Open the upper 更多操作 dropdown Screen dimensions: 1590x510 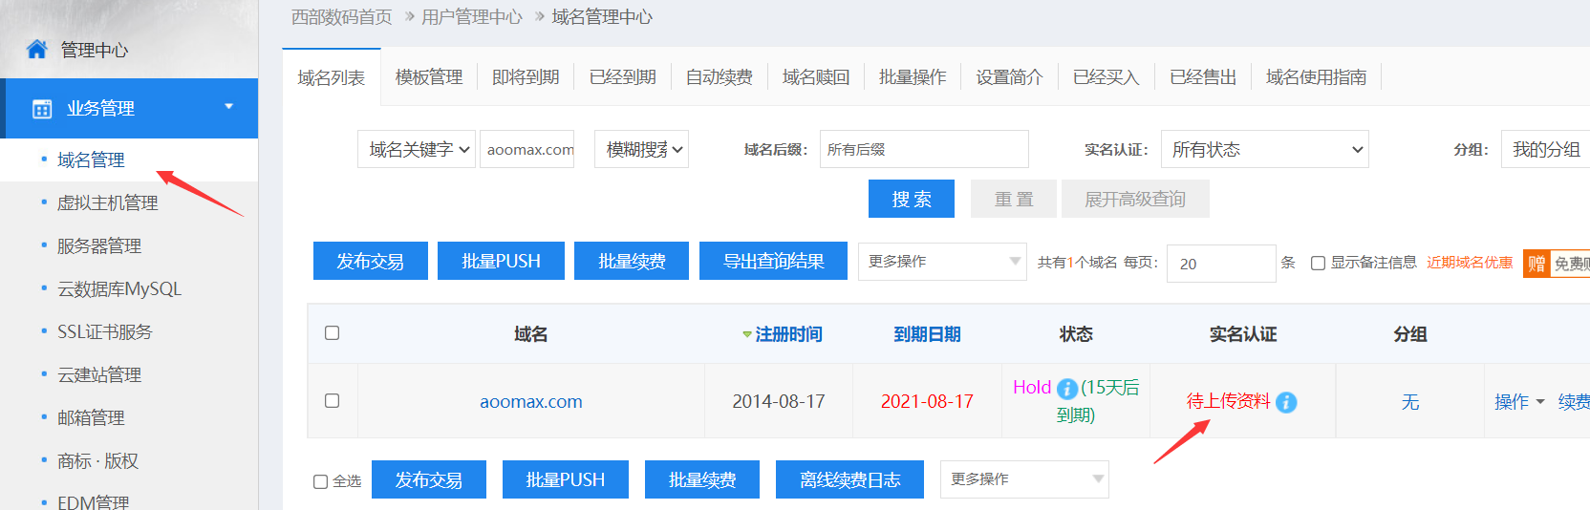pyautogui.click(x=940, y=262)
